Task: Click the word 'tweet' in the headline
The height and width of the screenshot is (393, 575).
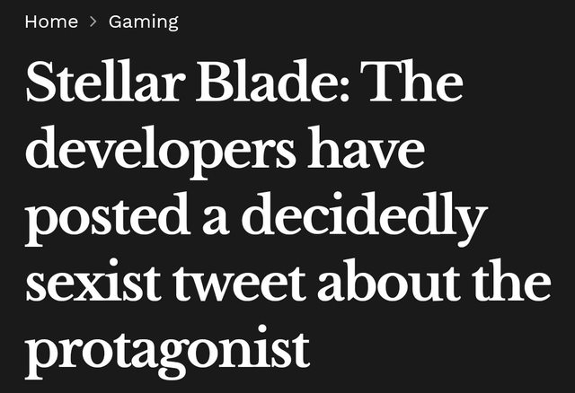Action: pyautogui.click(x=239, y=283)
